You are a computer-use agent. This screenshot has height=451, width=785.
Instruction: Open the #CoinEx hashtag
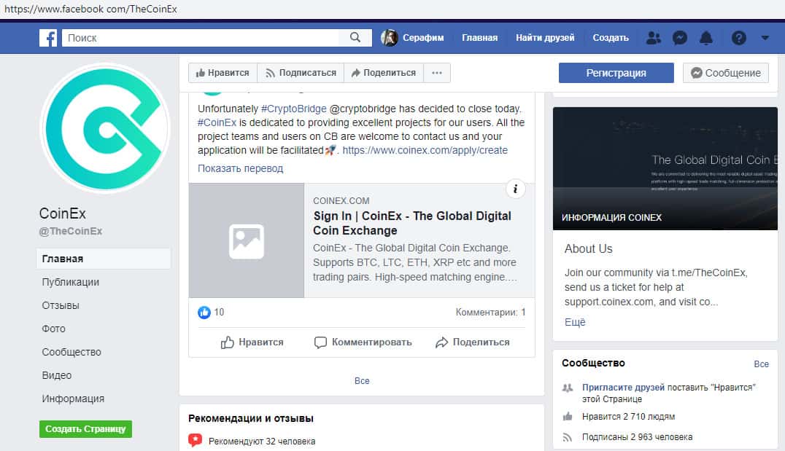pyautogui.click(x=217, y=122)
